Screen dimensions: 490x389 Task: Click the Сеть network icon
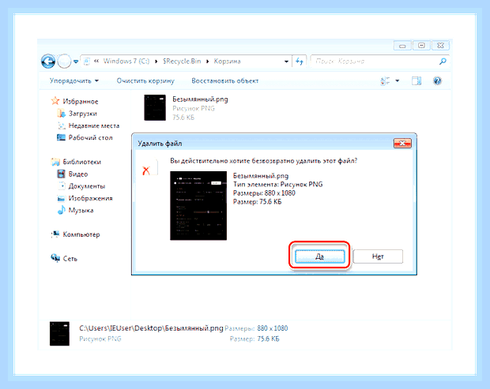55,258
